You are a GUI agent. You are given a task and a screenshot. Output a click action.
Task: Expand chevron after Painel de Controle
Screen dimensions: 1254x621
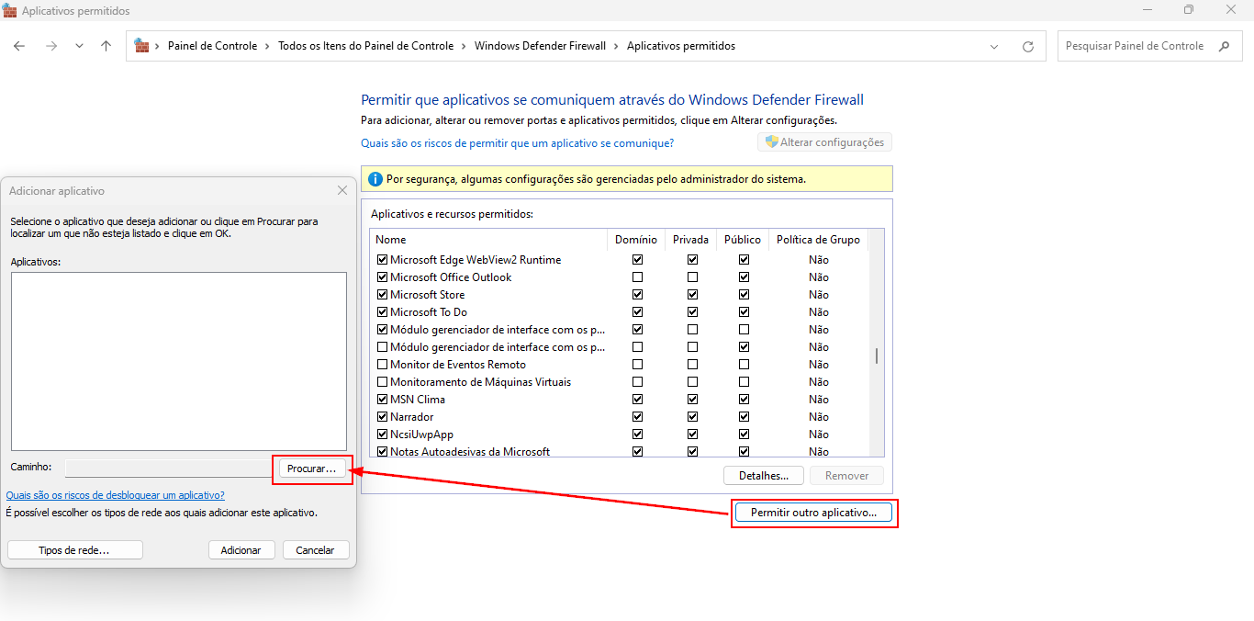[x=267, y=46]
